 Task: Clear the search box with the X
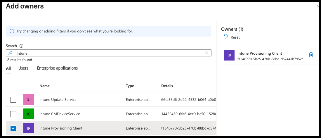[x=207, y=53]
